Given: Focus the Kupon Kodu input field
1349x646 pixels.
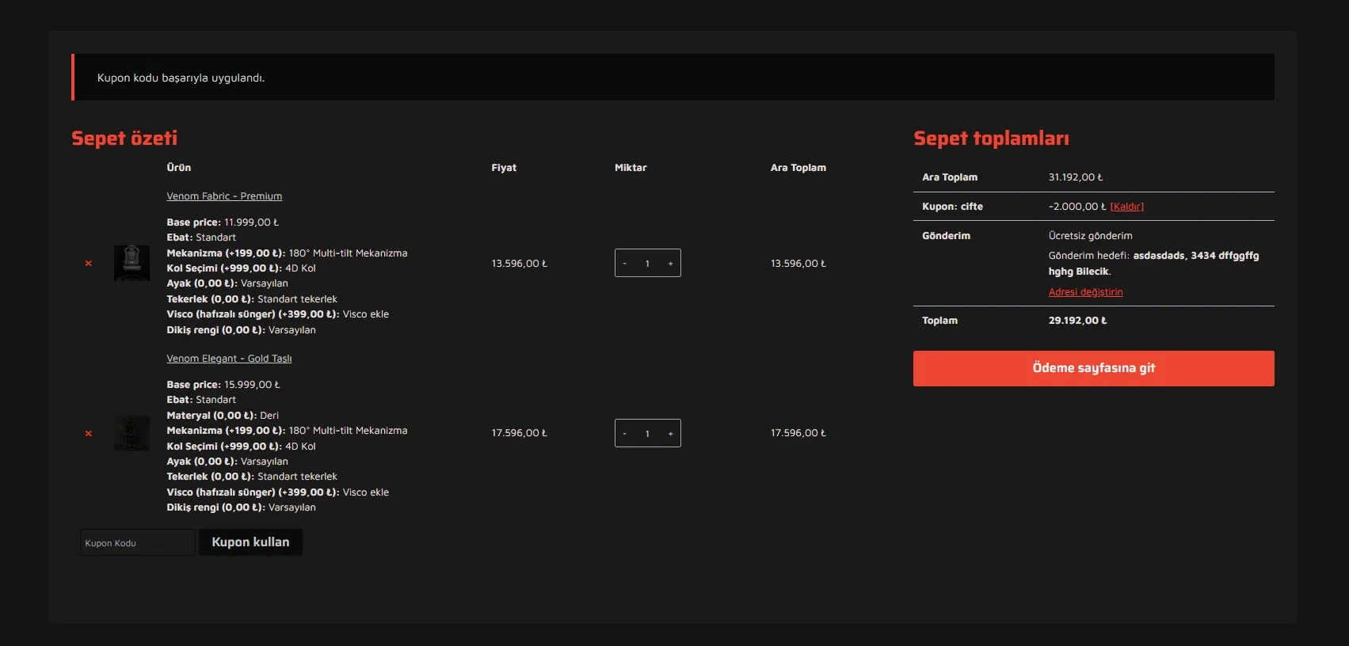Looking at the screenshot, I should click(137, 543).
